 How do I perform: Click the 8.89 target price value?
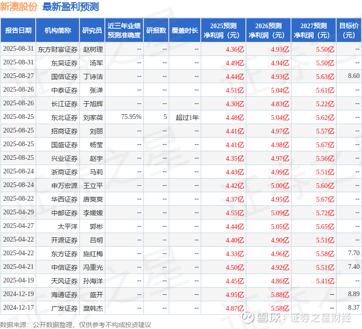tap(354, 294)
